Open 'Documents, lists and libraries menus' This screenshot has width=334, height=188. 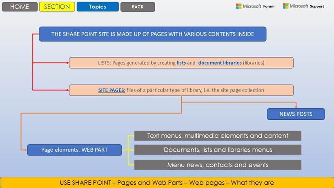218,150
